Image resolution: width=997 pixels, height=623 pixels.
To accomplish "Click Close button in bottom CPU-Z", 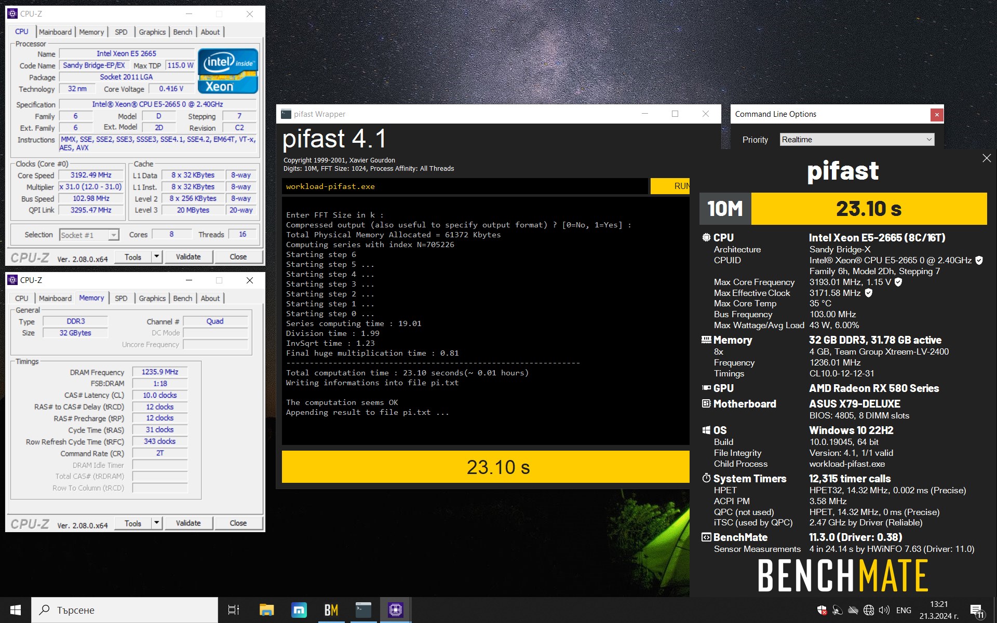I will pos(238,523).
